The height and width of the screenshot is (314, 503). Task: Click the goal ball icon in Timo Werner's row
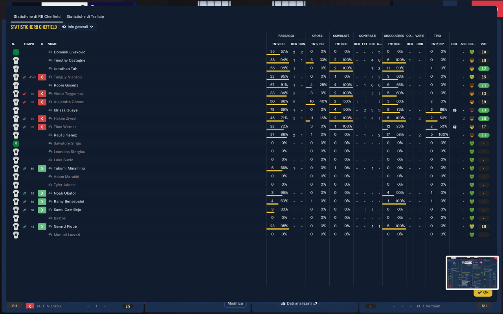(455, 127)
